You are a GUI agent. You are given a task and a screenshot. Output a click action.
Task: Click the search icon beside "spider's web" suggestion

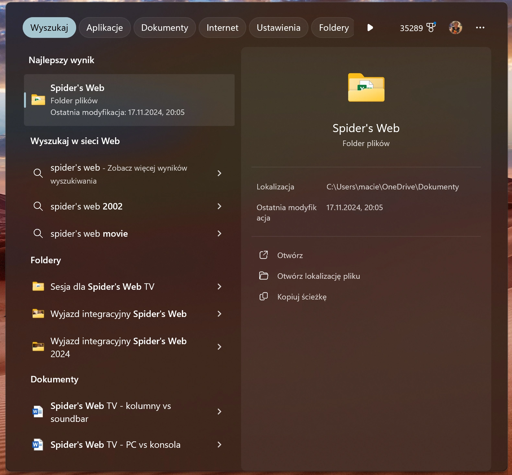pos(38,173)
